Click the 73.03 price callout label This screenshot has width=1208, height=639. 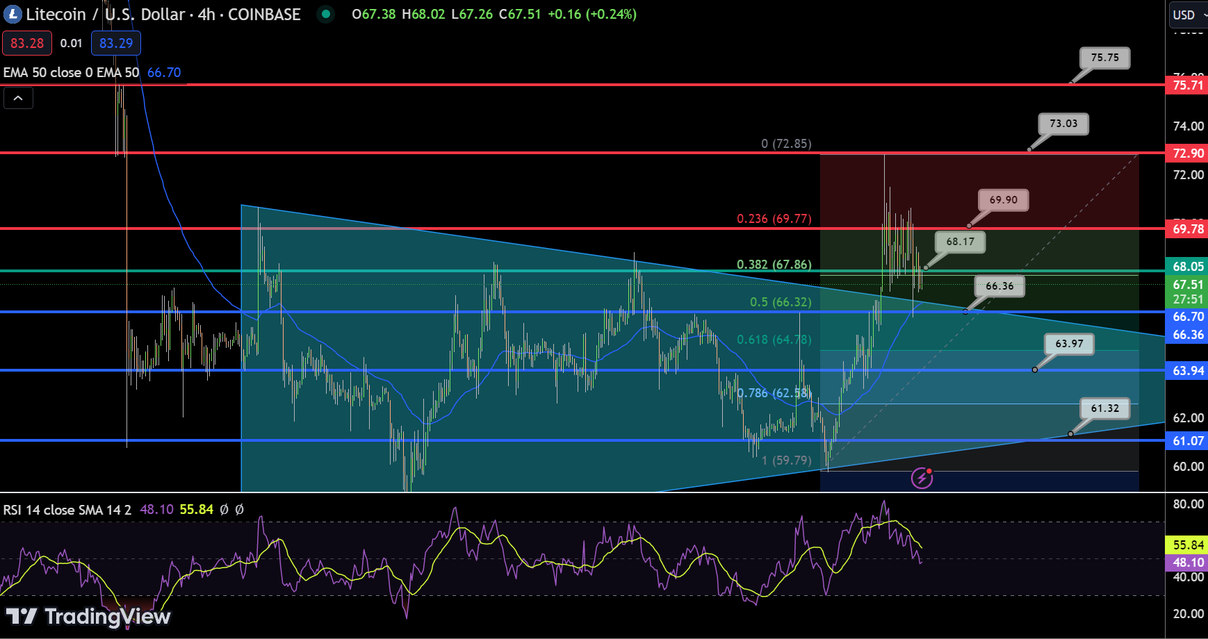click(1063, 124)
